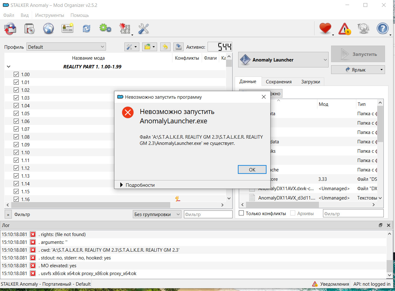Click the red heart Endorse icon
This screenshot has width=395, height=291.
[x=325, y=29]
